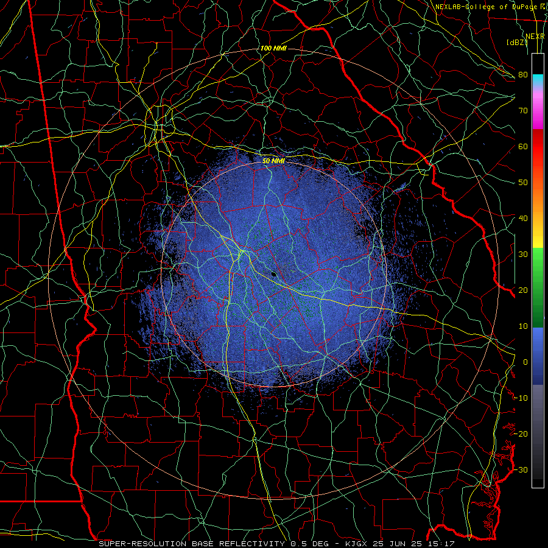The image size is (548, 548).
Task: Click the 70 value on the dBZ scale
Action: (523, 110)
